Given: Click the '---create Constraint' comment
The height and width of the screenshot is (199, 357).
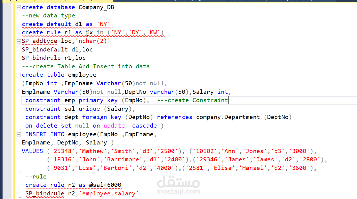Looking at the screenshot, I should (x=192, y=100).
